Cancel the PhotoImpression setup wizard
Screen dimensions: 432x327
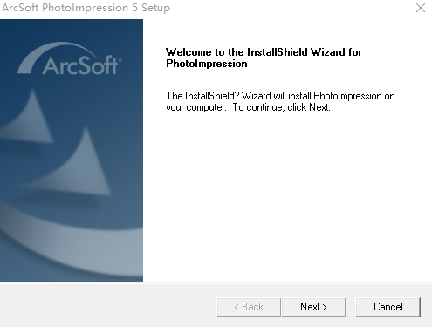point(387,307)
